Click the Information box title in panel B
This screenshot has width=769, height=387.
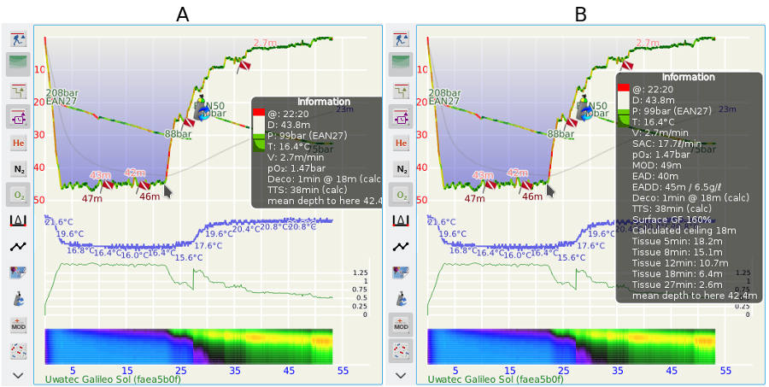tap(689, 77)
